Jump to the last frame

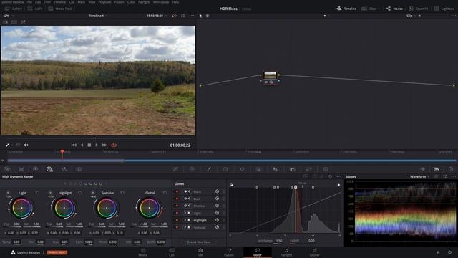pos(104,145)
